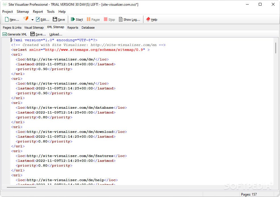Click the xml version declaration line
This screenshot has width=280, height=197.
(54, 40)
